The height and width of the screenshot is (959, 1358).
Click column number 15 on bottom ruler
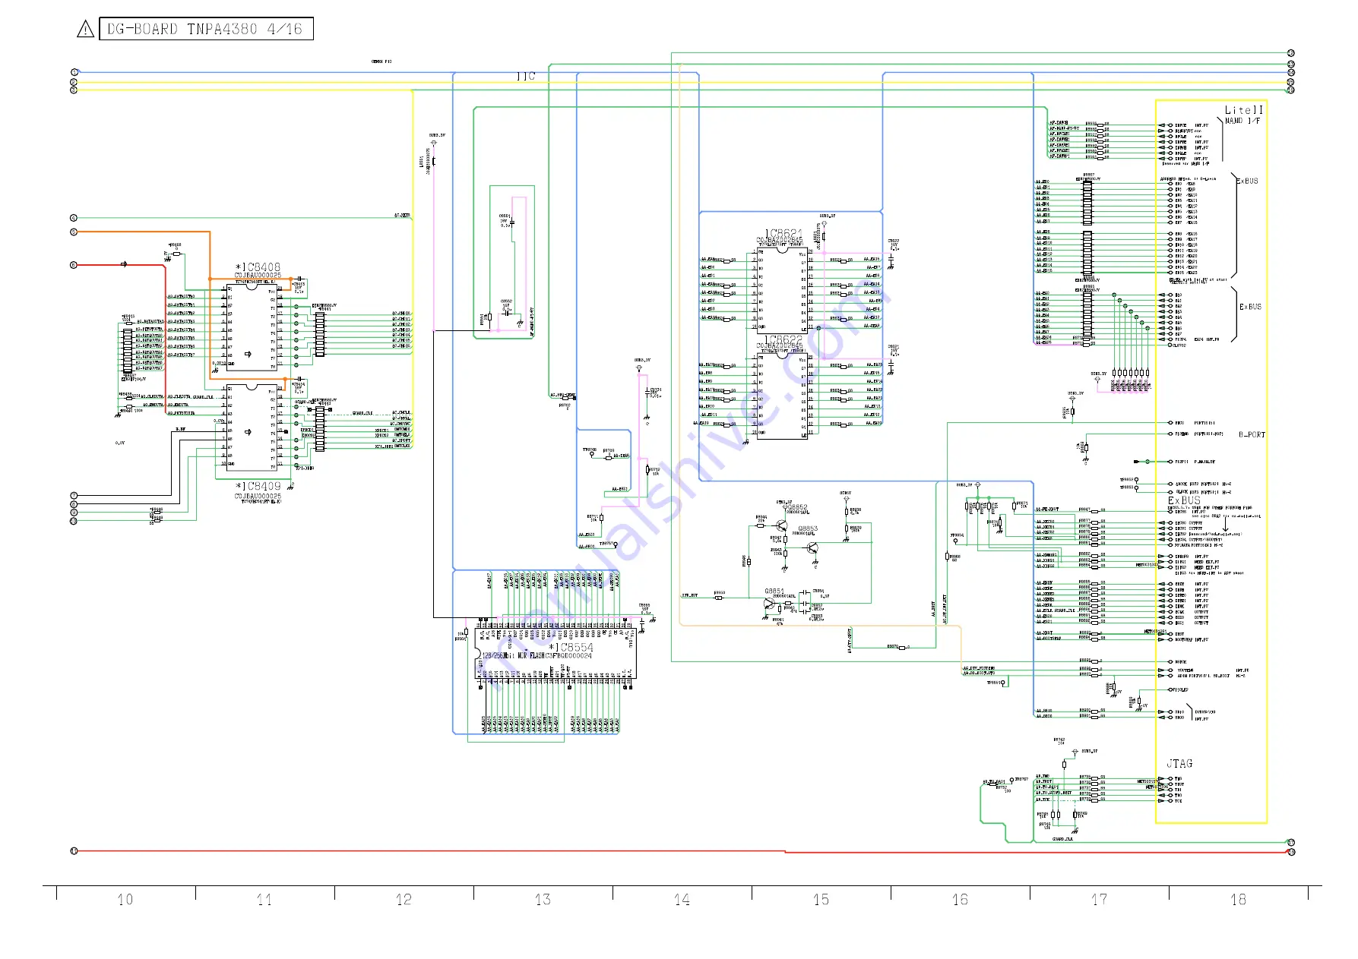coord(821,900)
